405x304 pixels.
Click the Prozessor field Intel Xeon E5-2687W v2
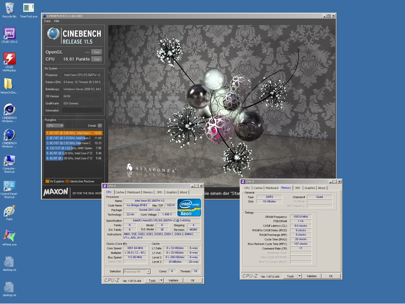coord(82,75)
